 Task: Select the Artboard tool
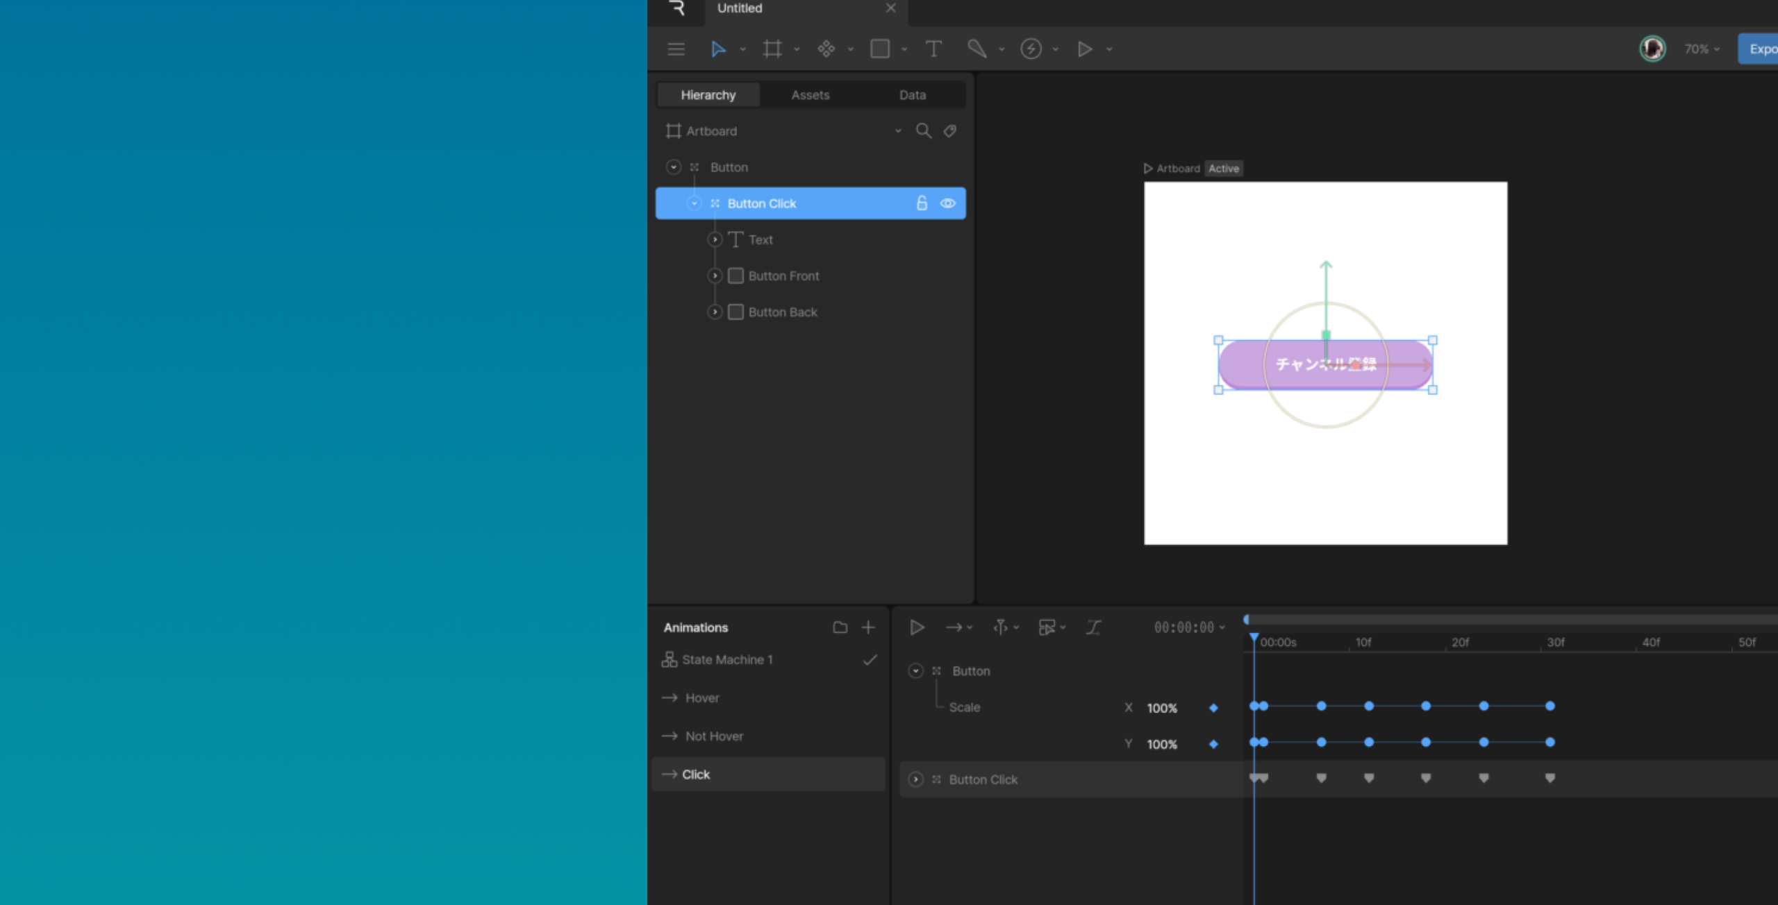[772, 49]
